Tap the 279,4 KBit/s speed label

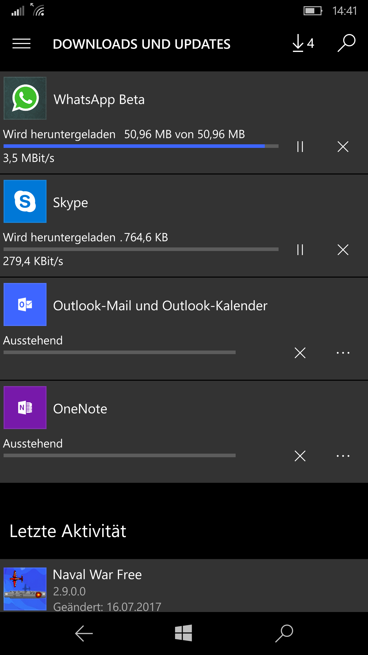[x=33, y=261]
